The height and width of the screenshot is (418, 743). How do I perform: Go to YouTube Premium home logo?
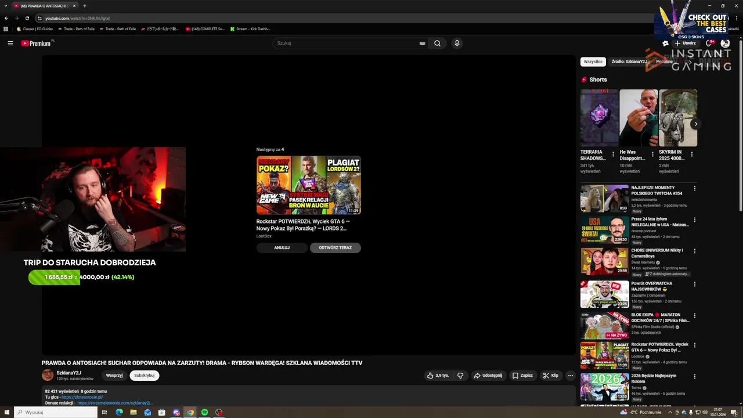tap(37, 43)
